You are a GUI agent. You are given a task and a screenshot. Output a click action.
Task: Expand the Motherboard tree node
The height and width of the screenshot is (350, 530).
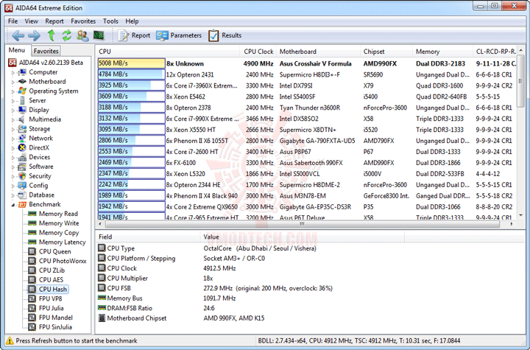(13, 82)
